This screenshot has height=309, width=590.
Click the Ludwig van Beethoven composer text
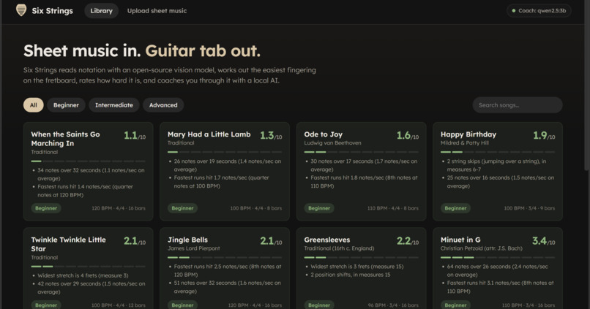pos(332,143)
